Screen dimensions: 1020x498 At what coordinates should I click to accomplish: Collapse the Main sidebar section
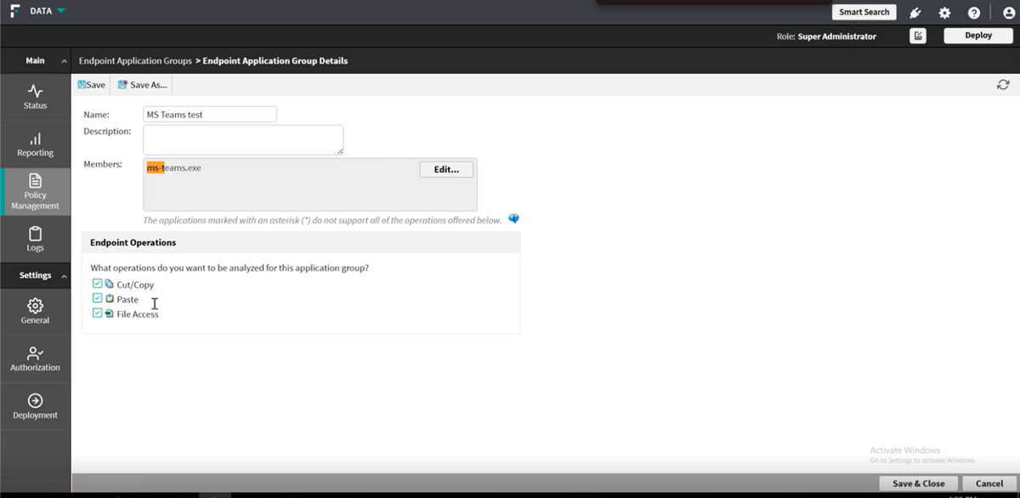64,61
